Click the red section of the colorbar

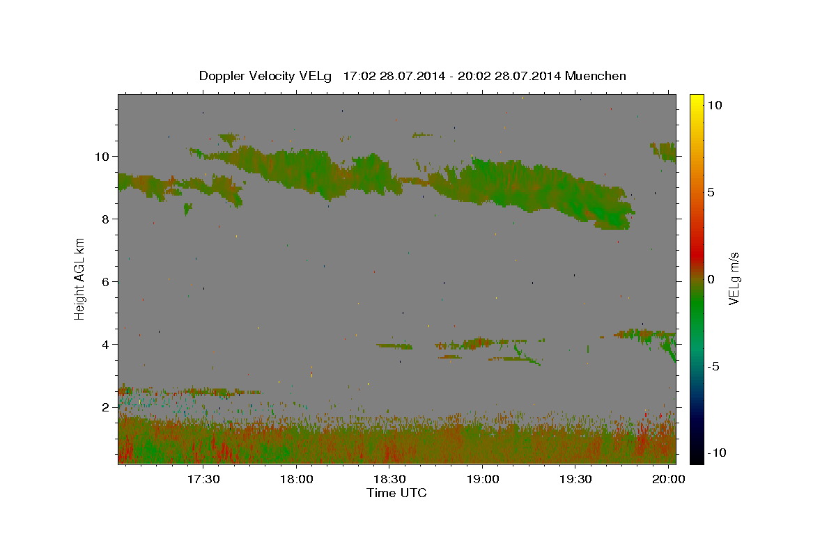click(696, 254)
